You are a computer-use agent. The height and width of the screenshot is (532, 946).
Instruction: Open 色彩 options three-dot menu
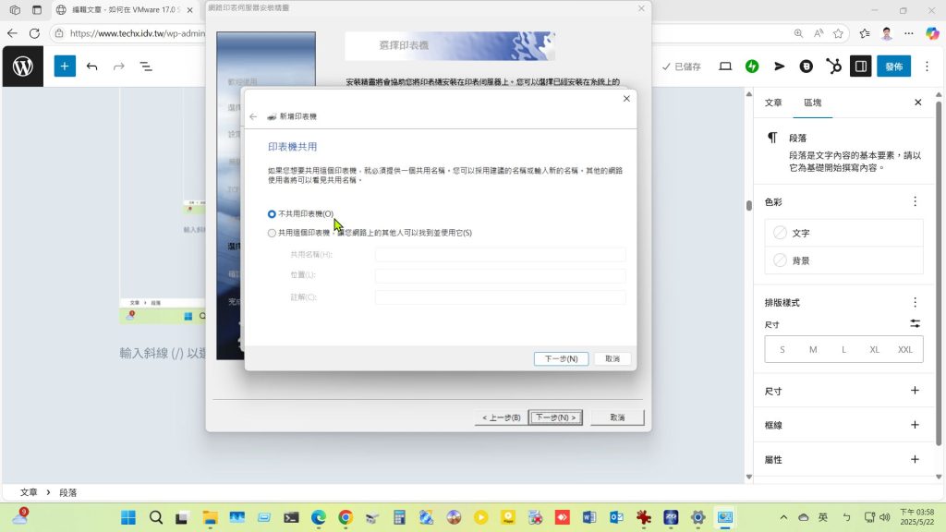click(x=915, y=201)
